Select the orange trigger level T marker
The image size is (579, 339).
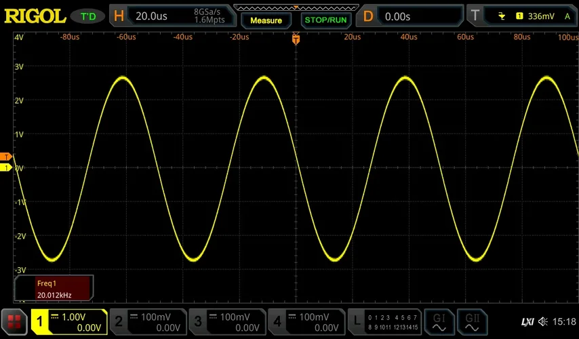[6, 157]
